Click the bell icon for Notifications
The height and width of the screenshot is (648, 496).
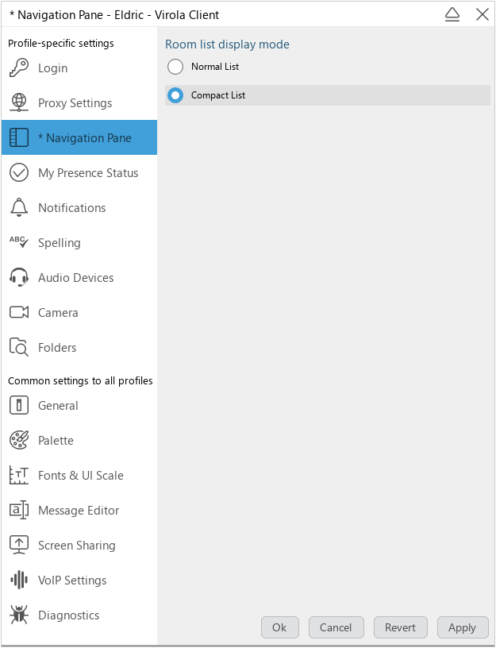click(x=19, y=208)
